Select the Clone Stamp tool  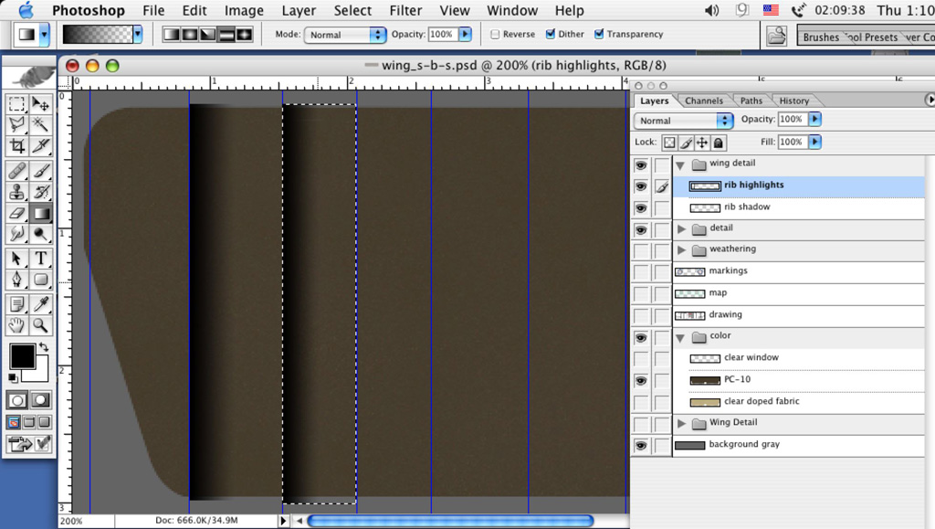click(x=16, y=192)
